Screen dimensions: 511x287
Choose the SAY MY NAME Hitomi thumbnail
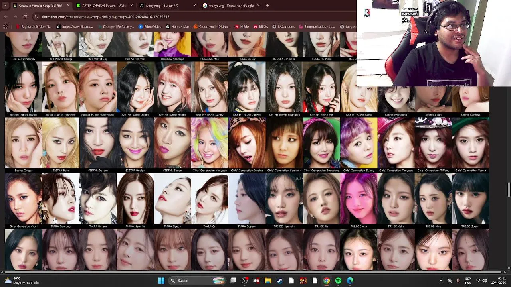click(x=172, y=87)
